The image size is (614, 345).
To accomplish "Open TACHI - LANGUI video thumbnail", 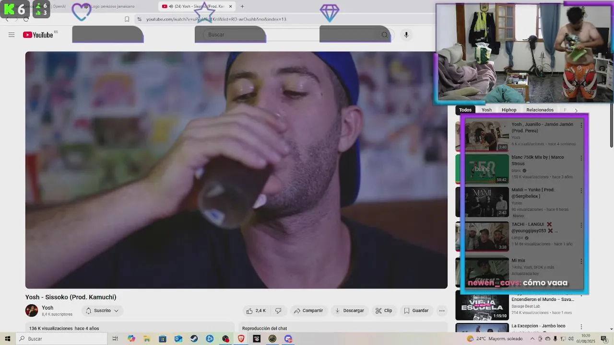I will [x=482, y=236].
